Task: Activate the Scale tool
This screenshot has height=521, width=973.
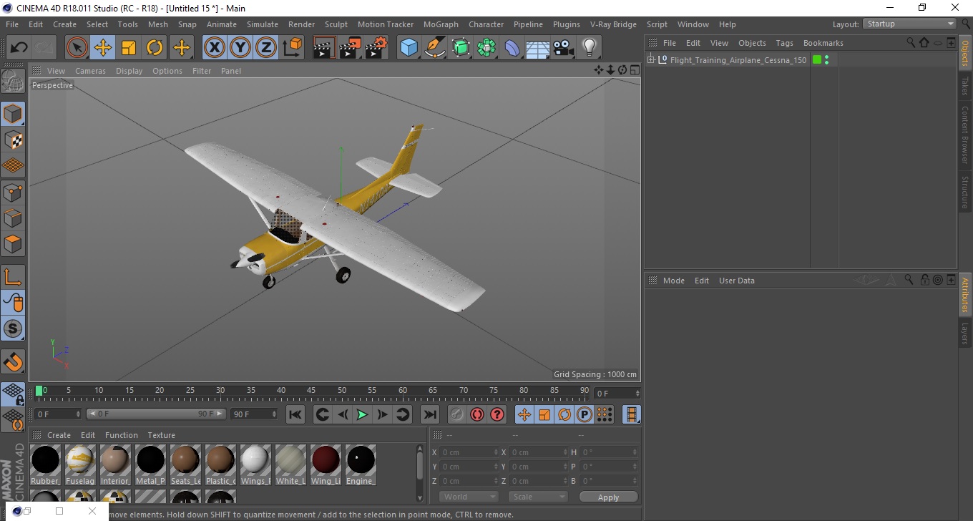Action: (129, 48)
